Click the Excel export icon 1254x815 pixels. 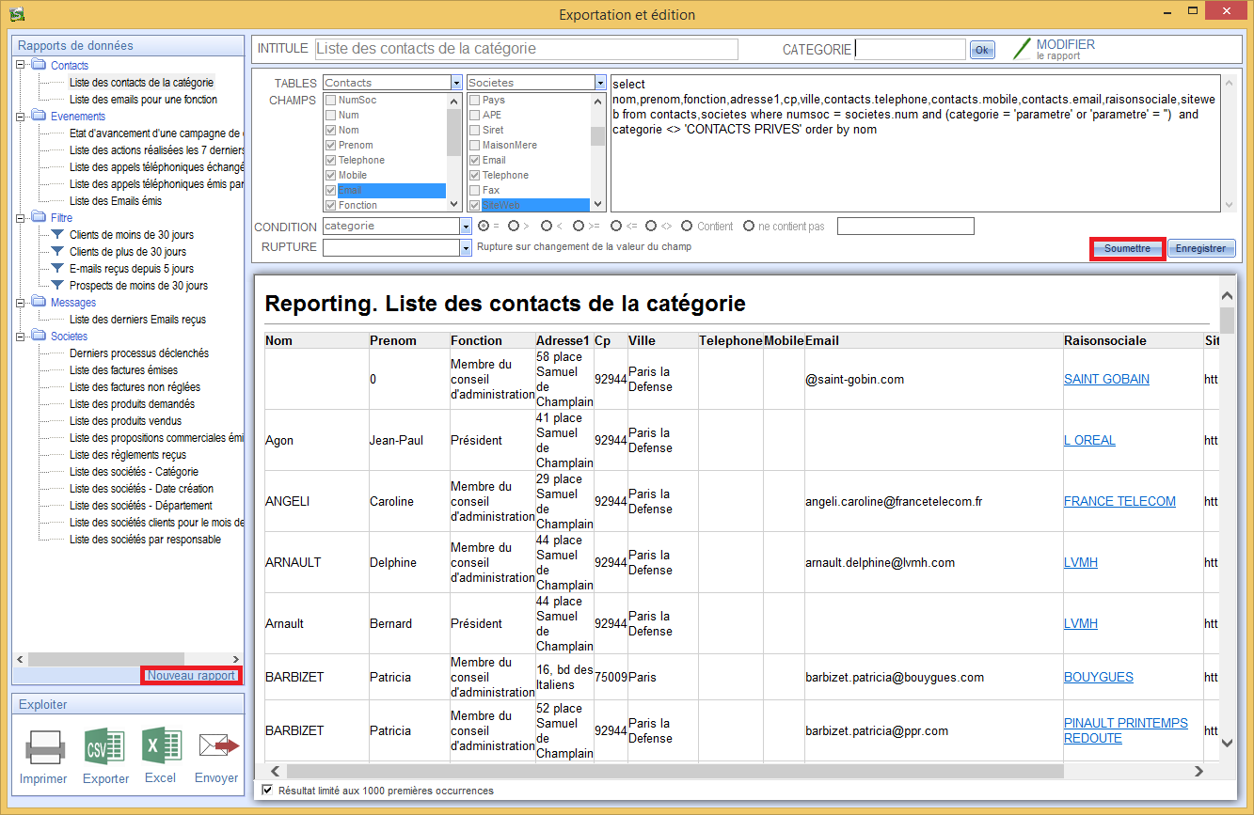pos(161,746)
